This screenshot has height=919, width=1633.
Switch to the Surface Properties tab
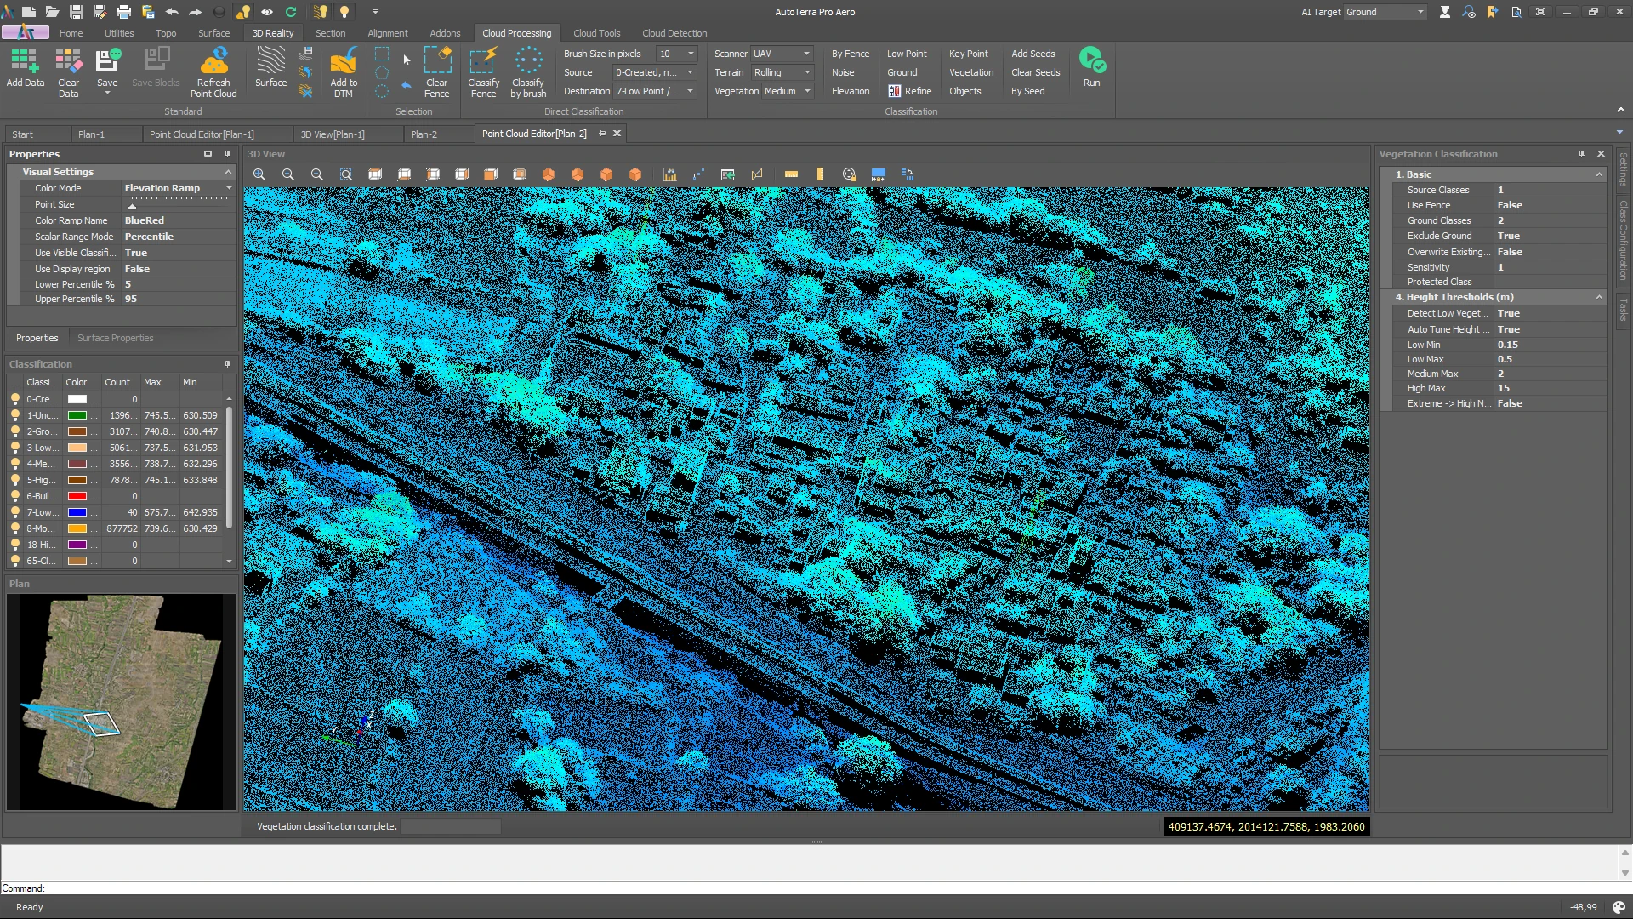[115, 338]
